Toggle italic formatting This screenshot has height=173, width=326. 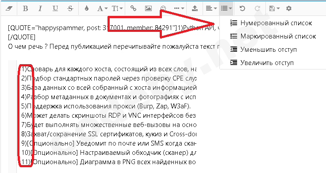coord(40,8)
